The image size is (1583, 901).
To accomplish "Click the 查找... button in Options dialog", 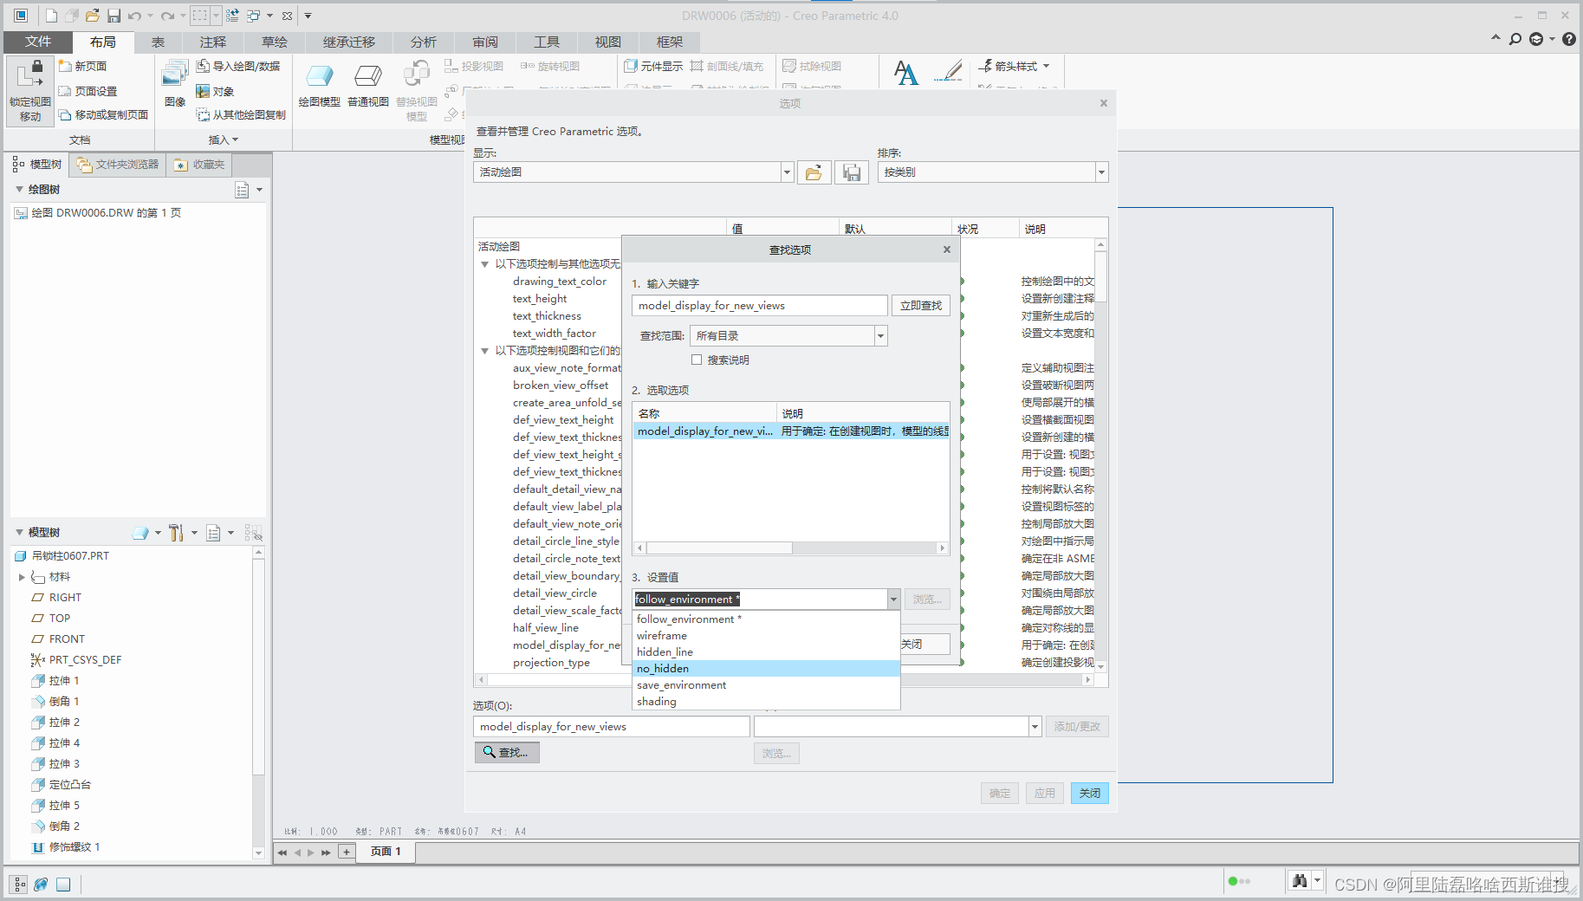I will pos(507,753).
